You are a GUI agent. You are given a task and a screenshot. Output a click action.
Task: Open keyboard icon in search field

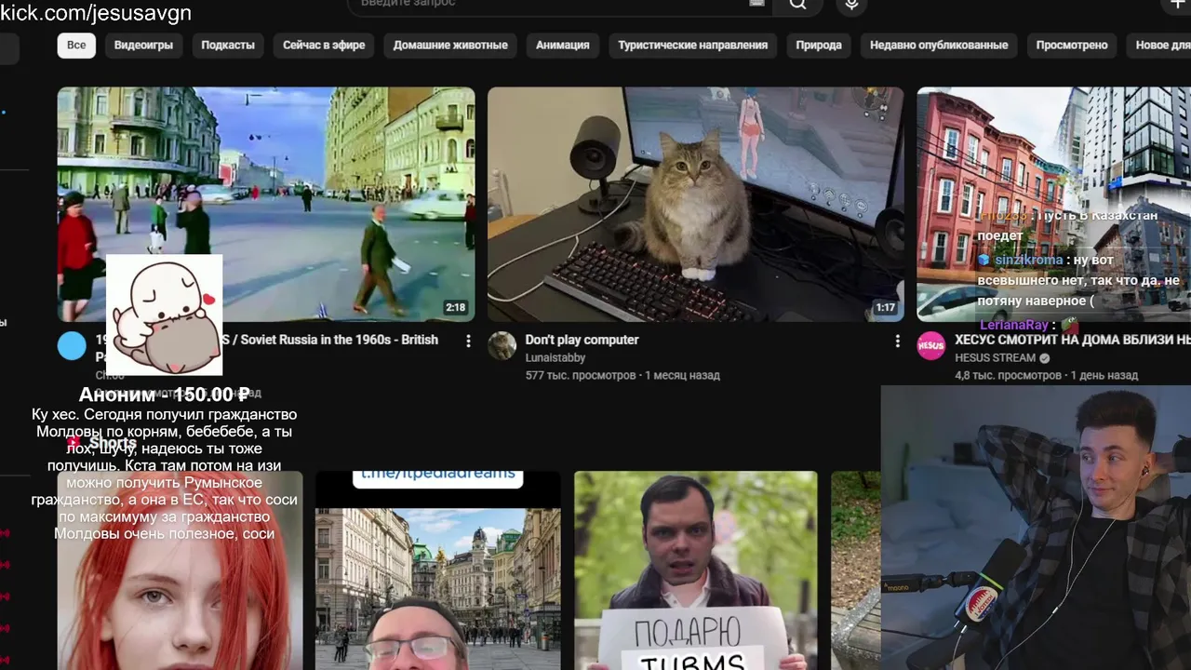pos(757,4)
